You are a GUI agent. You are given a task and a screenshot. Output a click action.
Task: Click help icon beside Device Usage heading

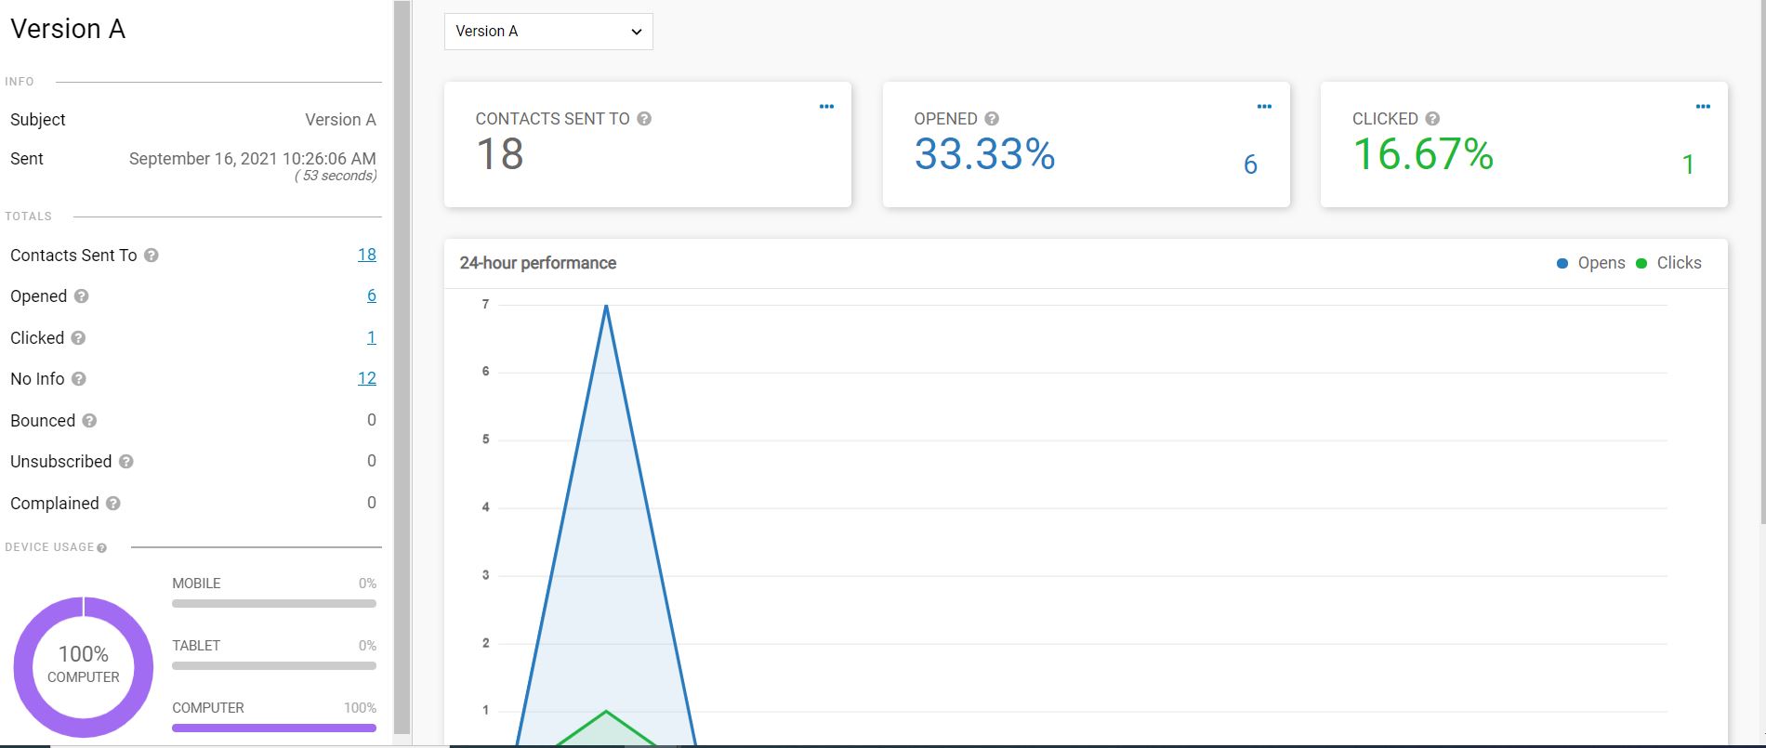102,548
